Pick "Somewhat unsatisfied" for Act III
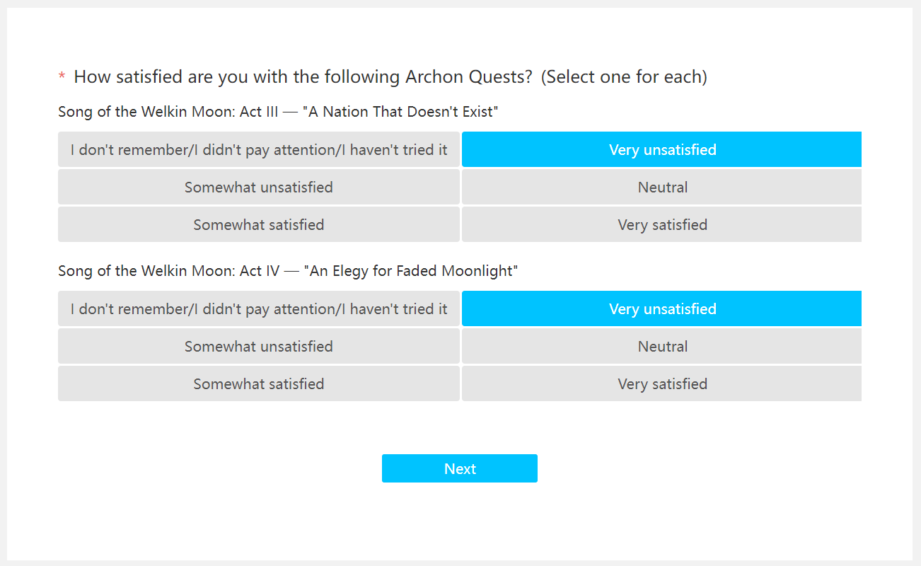This screenshot has width=921, height=566. click(259, 187)
